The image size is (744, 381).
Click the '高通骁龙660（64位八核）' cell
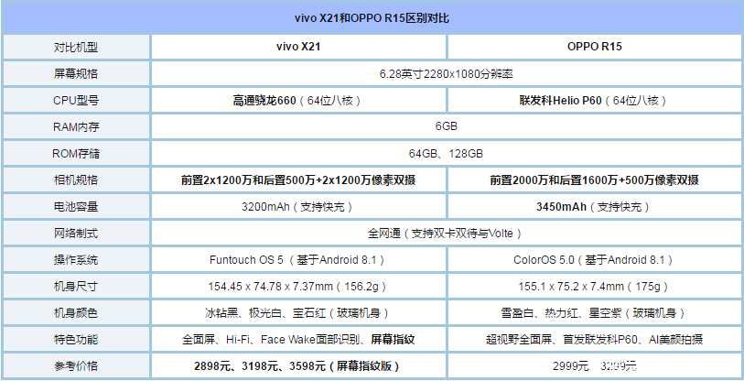(298, 100)
